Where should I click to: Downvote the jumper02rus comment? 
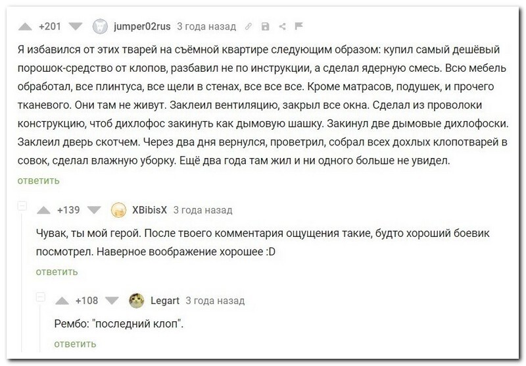(x=76, y=27)
